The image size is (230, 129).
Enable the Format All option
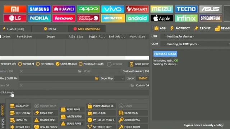26,64
